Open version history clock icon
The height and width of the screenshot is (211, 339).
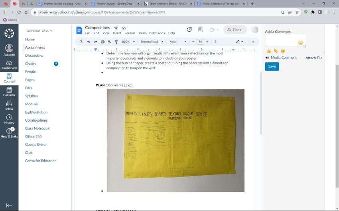pyautogui.click(x=189, y=29)
